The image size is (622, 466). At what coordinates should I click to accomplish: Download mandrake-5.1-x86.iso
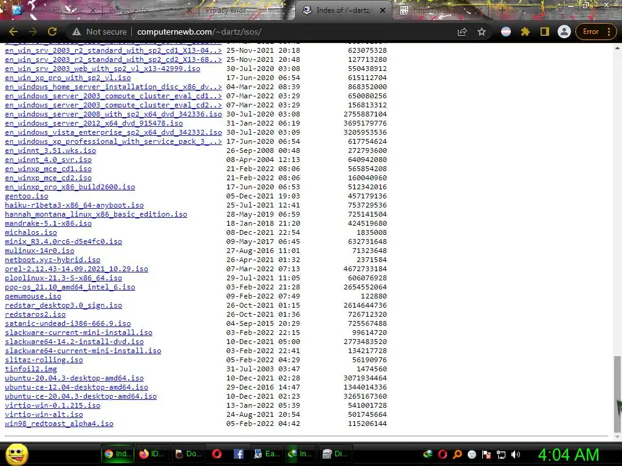pos(49,223)
